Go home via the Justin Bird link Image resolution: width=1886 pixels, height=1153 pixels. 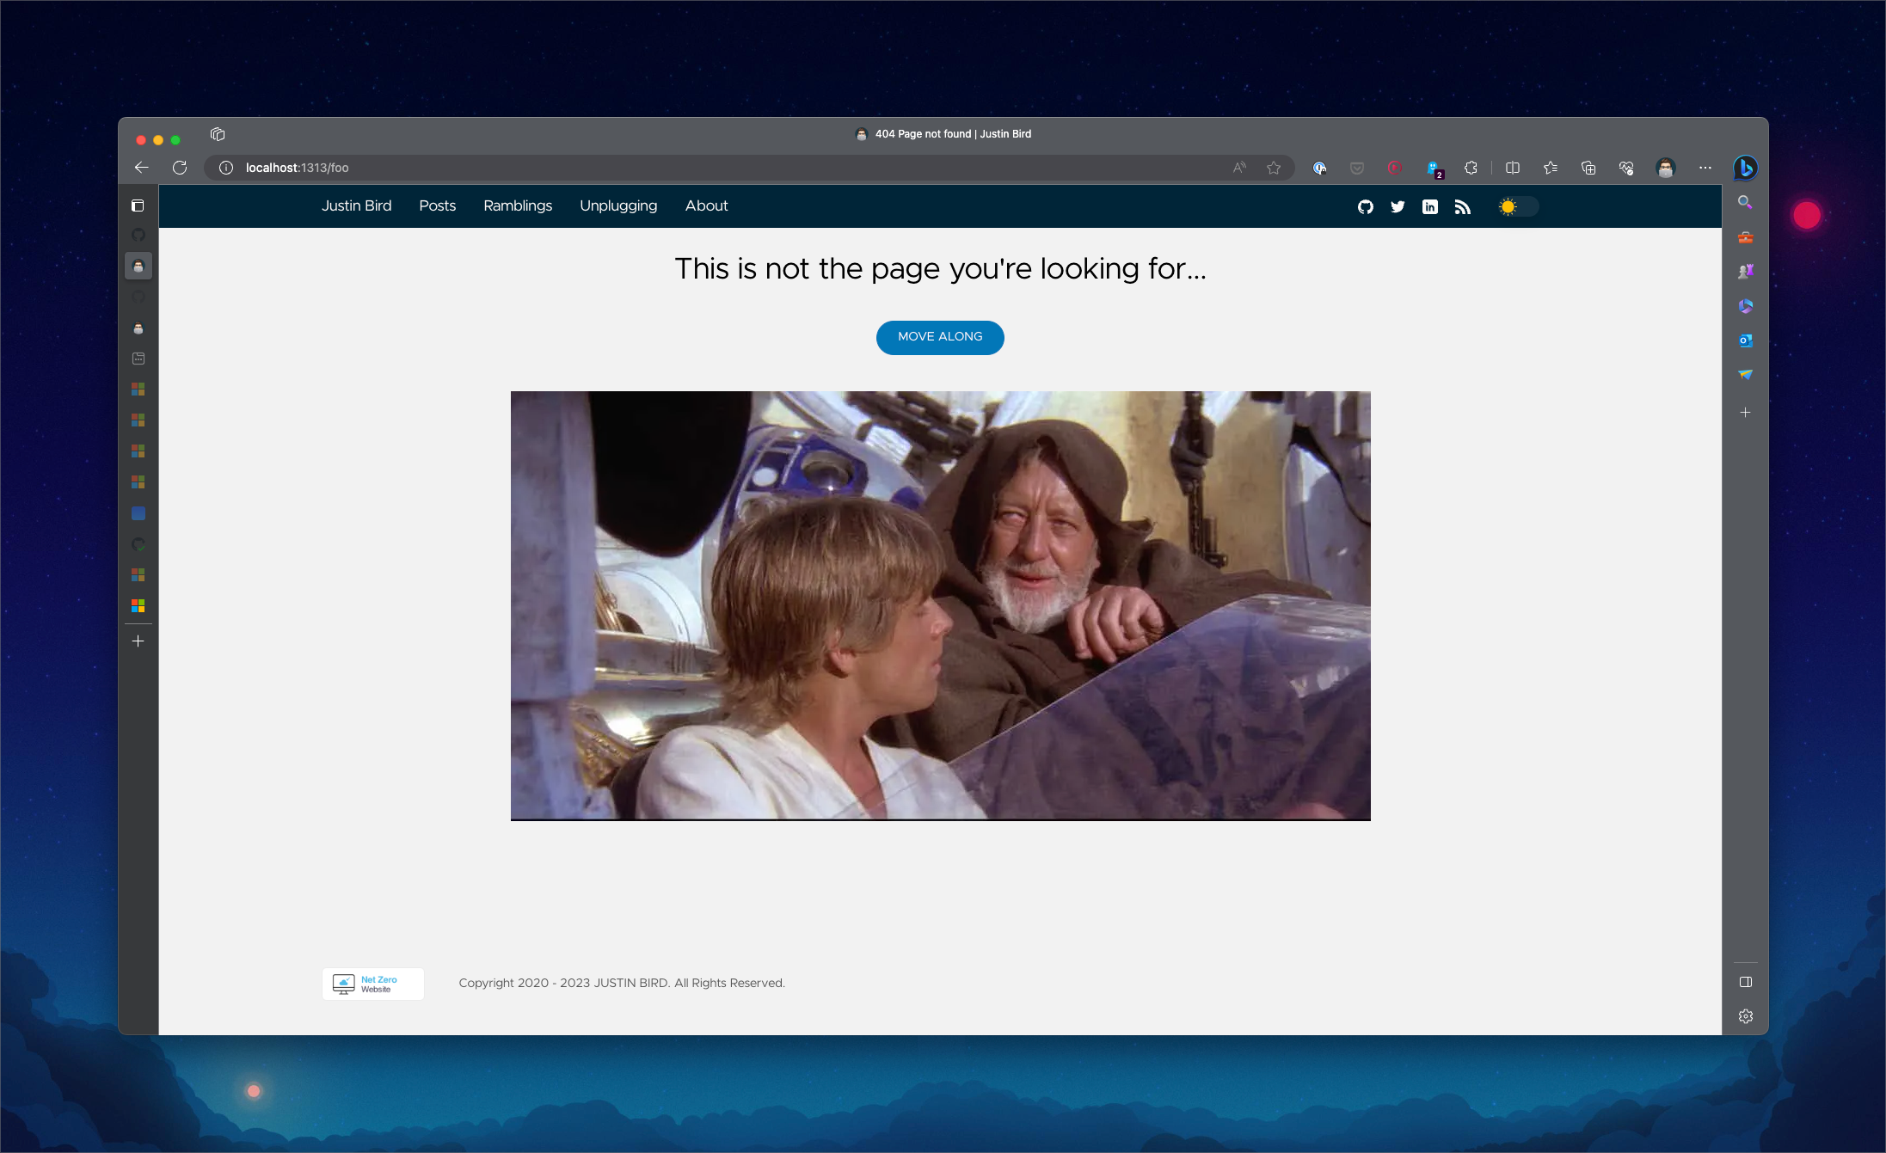tap(356, 205)
